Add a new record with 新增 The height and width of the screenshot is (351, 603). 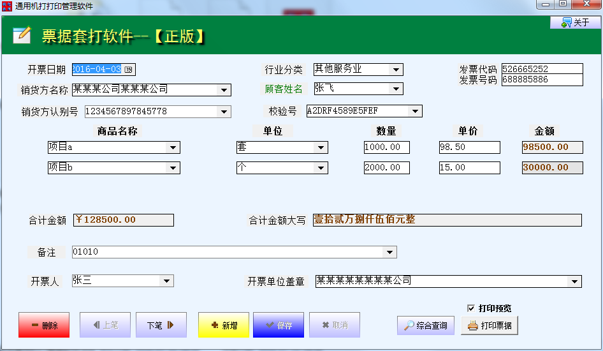tap(223, 325)
